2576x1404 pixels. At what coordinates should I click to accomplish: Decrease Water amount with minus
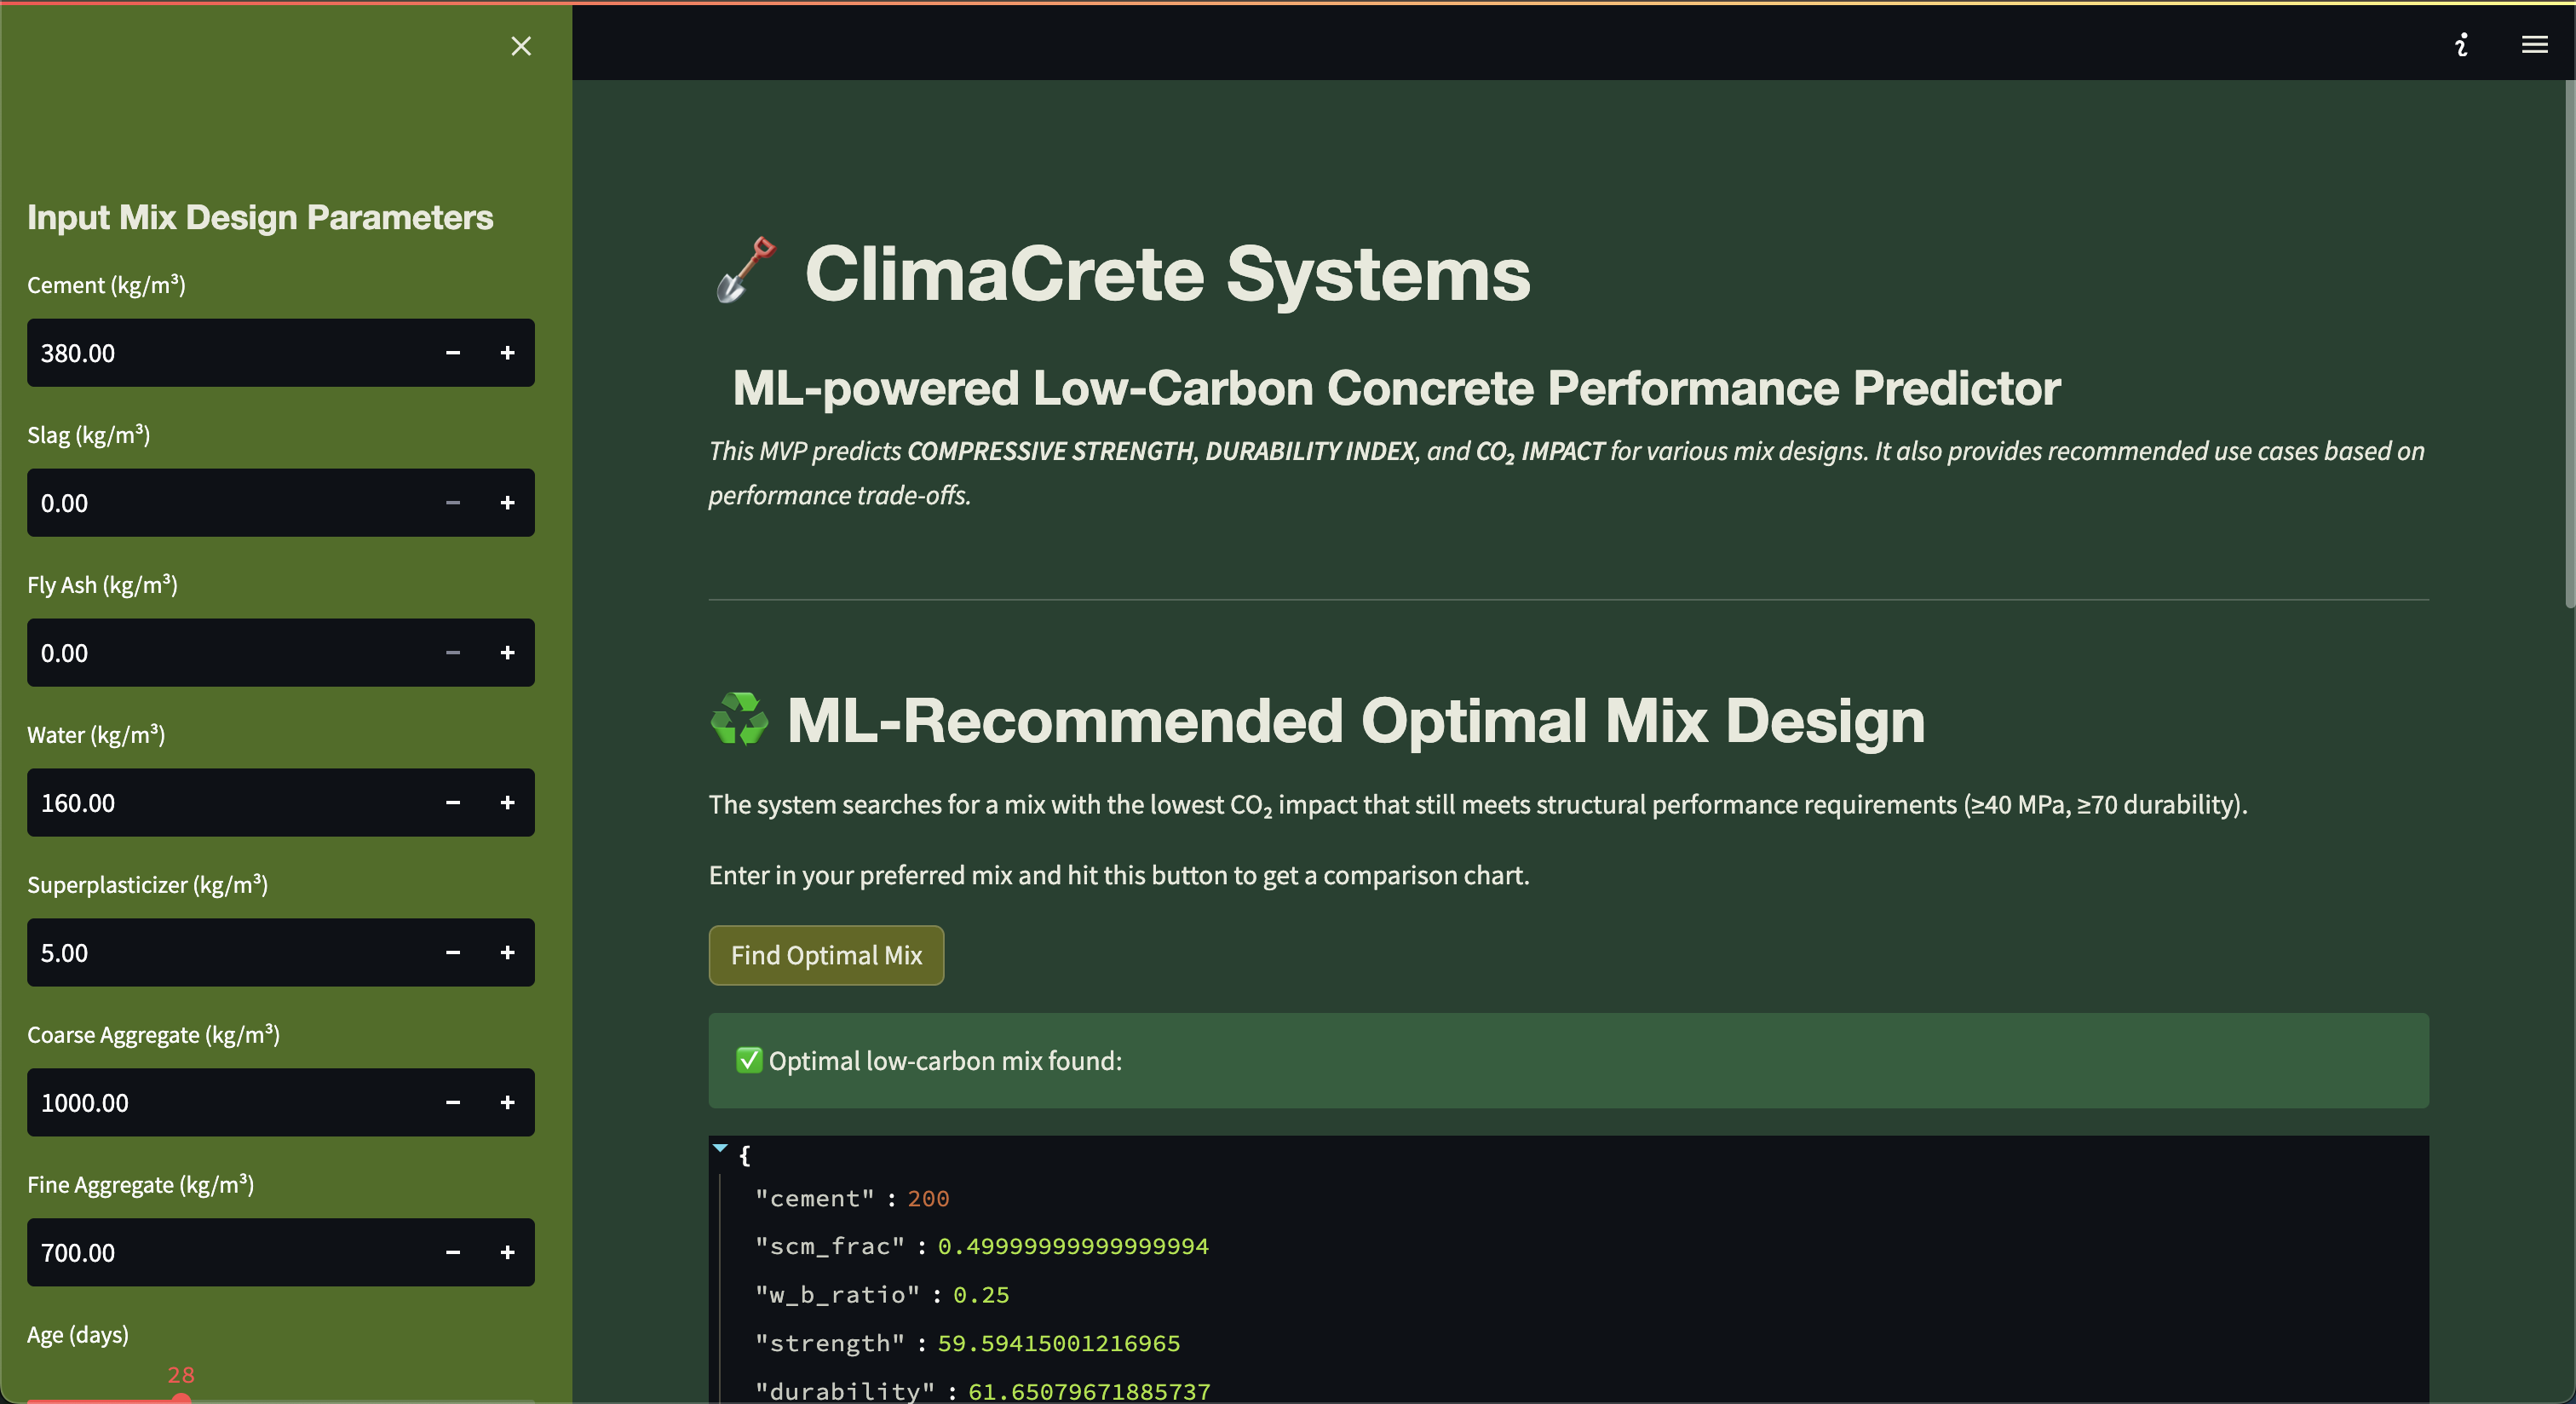click(453, 803)
